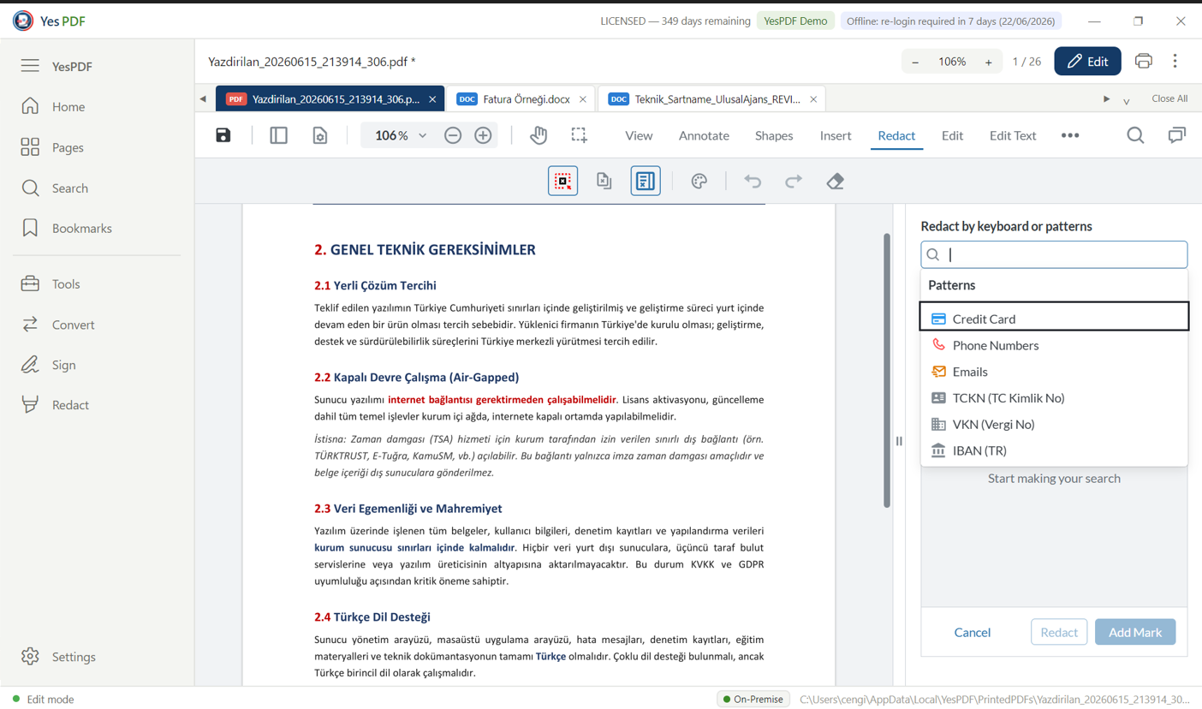Toggle the left sidebar panel icon
This screenshot has width=1202, height=709.
tap(278, 135)
